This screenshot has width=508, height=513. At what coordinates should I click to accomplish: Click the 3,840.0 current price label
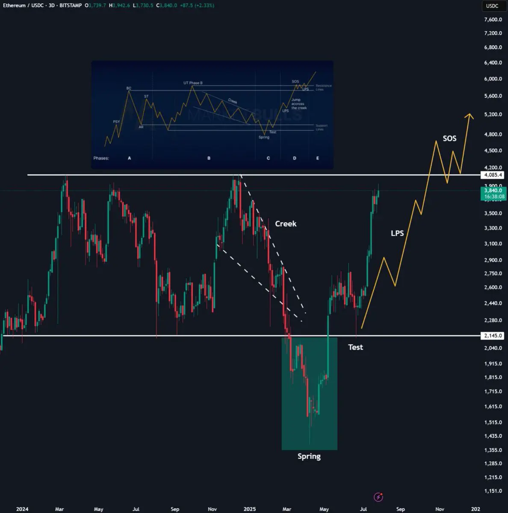493,190
